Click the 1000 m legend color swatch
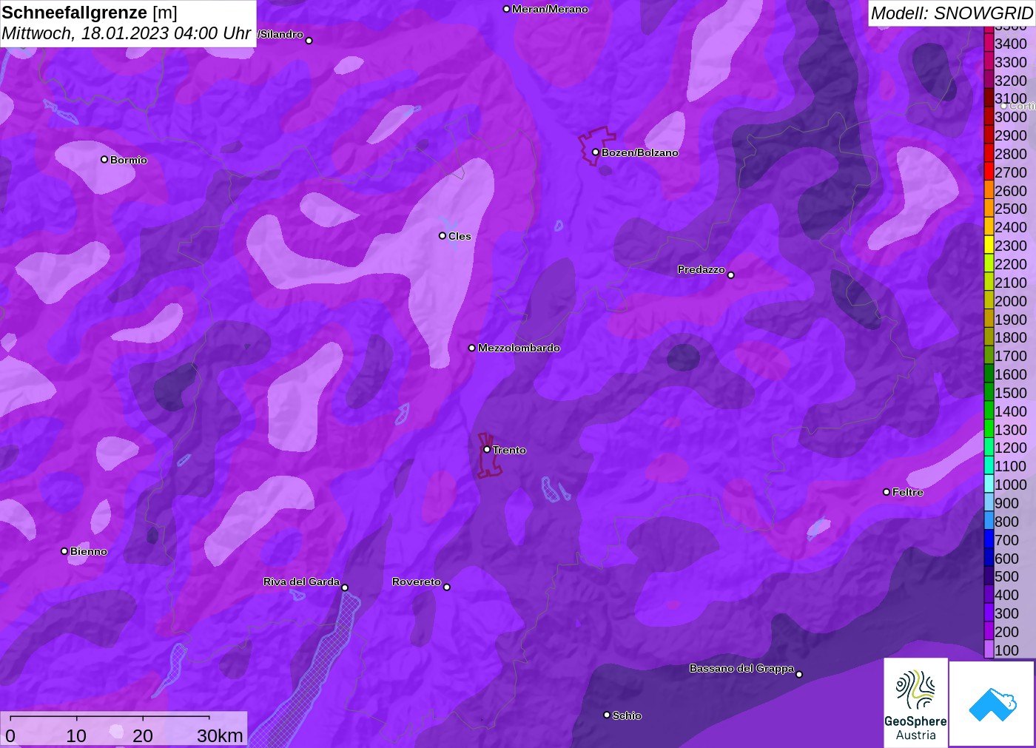 coord(989,485)
